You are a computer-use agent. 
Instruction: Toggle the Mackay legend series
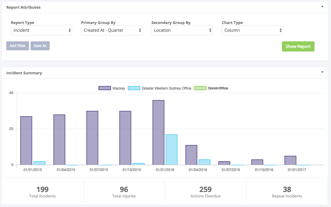point(119,88)
